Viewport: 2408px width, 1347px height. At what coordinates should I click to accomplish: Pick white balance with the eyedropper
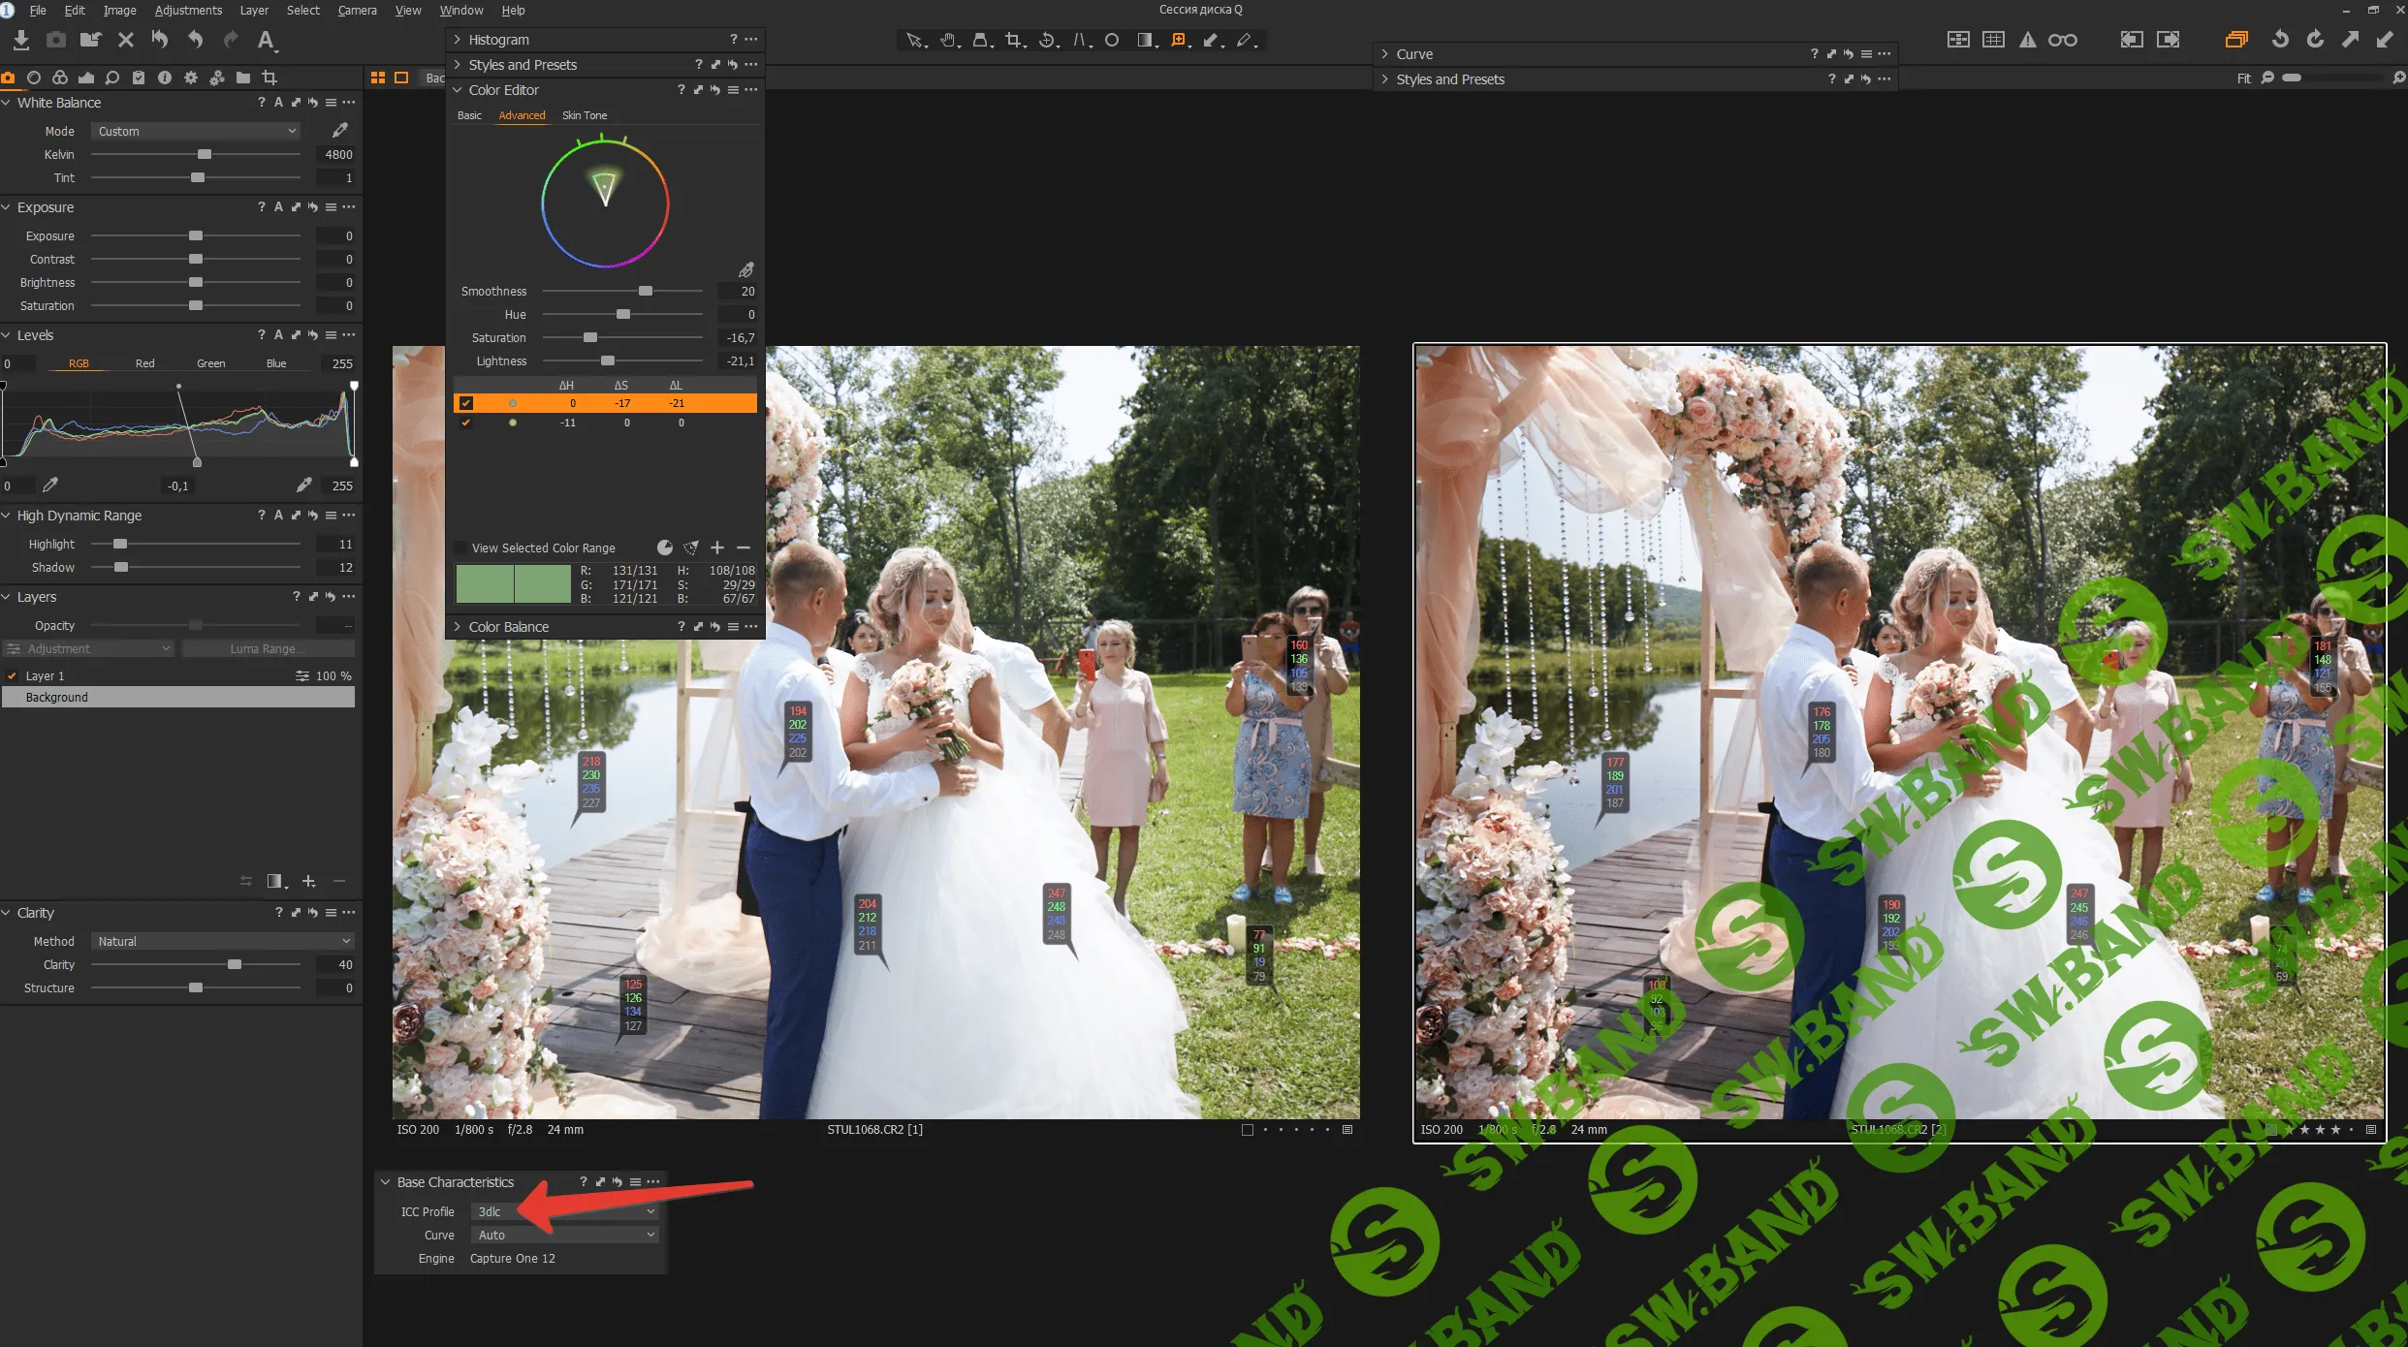[x=339, y=130]
